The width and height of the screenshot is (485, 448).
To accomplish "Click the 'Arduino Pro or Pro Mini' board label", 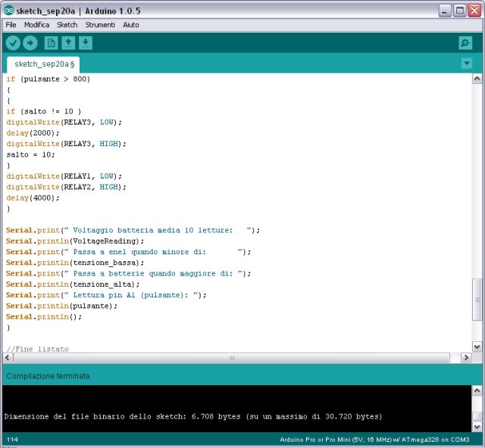I will (374, 440).
